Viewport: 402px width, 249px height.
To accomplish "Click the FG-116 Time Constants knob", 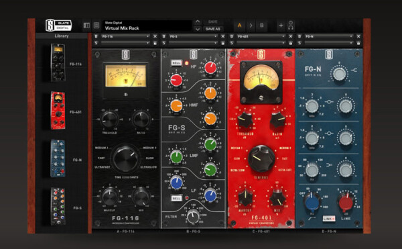I will [x=125, y=158].
